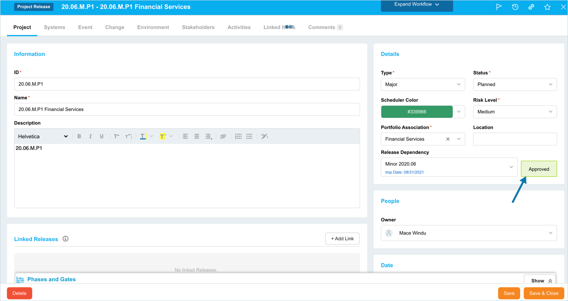Image resolution: width=568 pixels, height=301 pixels.
Task: Toggle bold formatting in description
Action: point(79,137)
